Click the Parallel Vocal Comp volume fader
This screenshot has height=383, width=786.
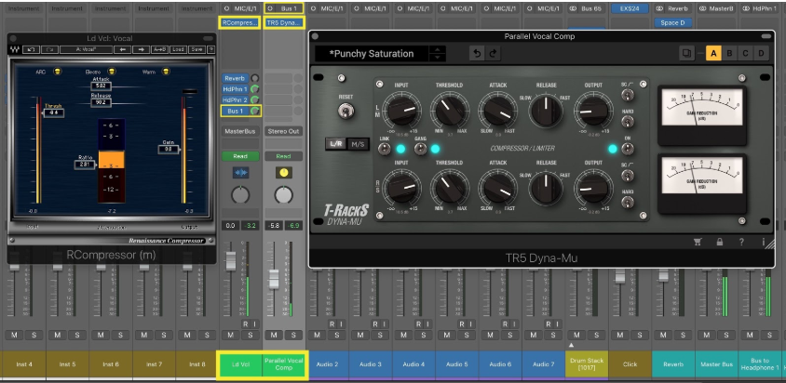(x=274, y=279)
